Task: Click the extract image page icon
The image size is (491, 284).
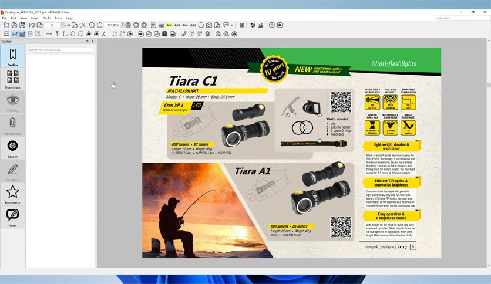Action: 217,25
